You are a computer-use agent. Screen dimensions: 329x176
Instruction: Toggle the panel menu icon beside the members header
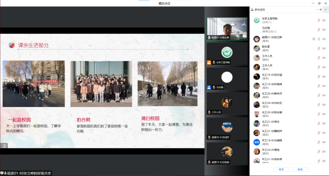[326, 9]
